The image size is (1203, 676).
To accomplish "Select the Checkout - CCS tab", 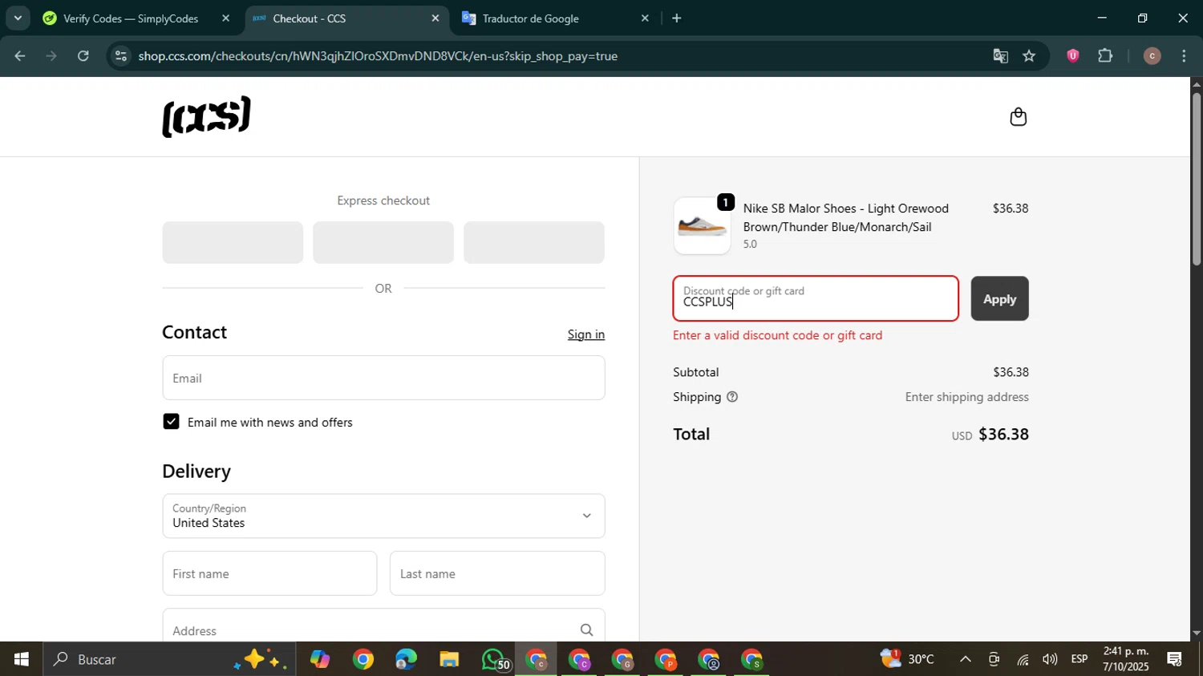I will coord(346,18).
